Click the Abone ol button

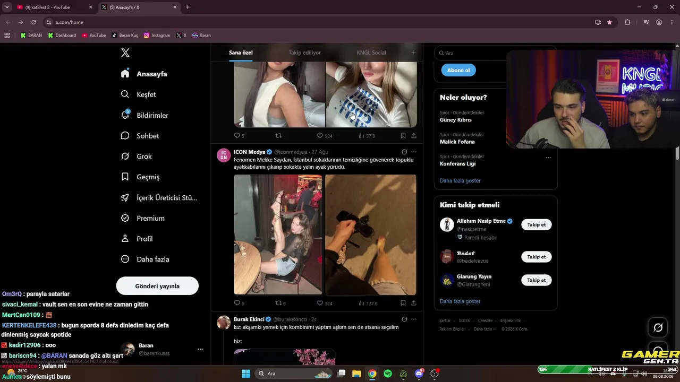[458, 70]
